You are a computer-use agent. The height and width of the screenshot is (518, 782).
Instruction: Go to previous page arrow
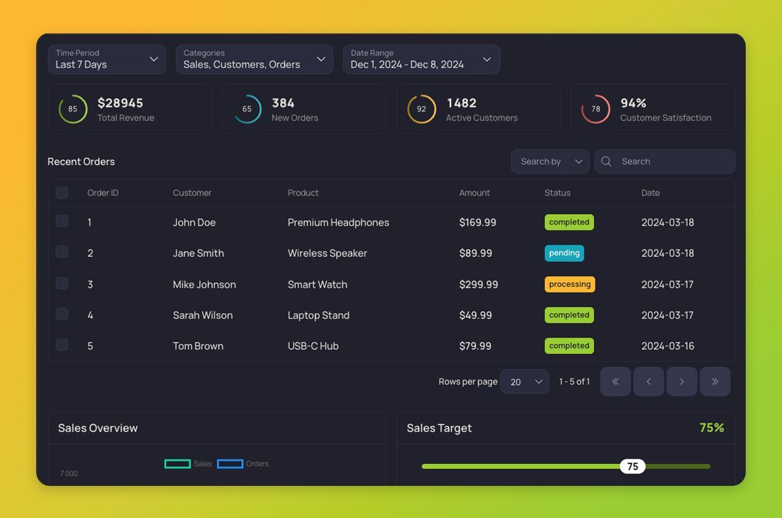648,381
